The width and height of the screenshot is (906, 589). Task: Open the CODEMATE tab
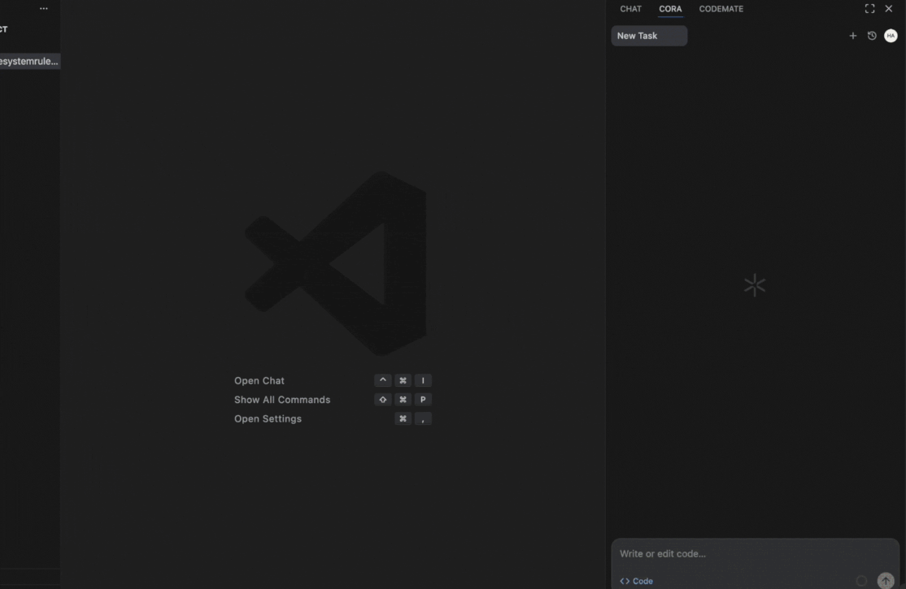tap(721, 9)
